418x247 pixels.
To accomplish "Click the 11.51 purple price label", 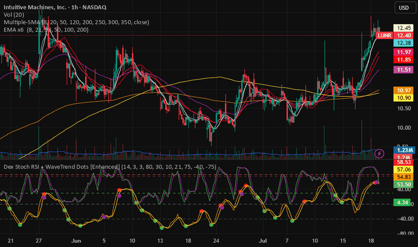I will (404, 70).
